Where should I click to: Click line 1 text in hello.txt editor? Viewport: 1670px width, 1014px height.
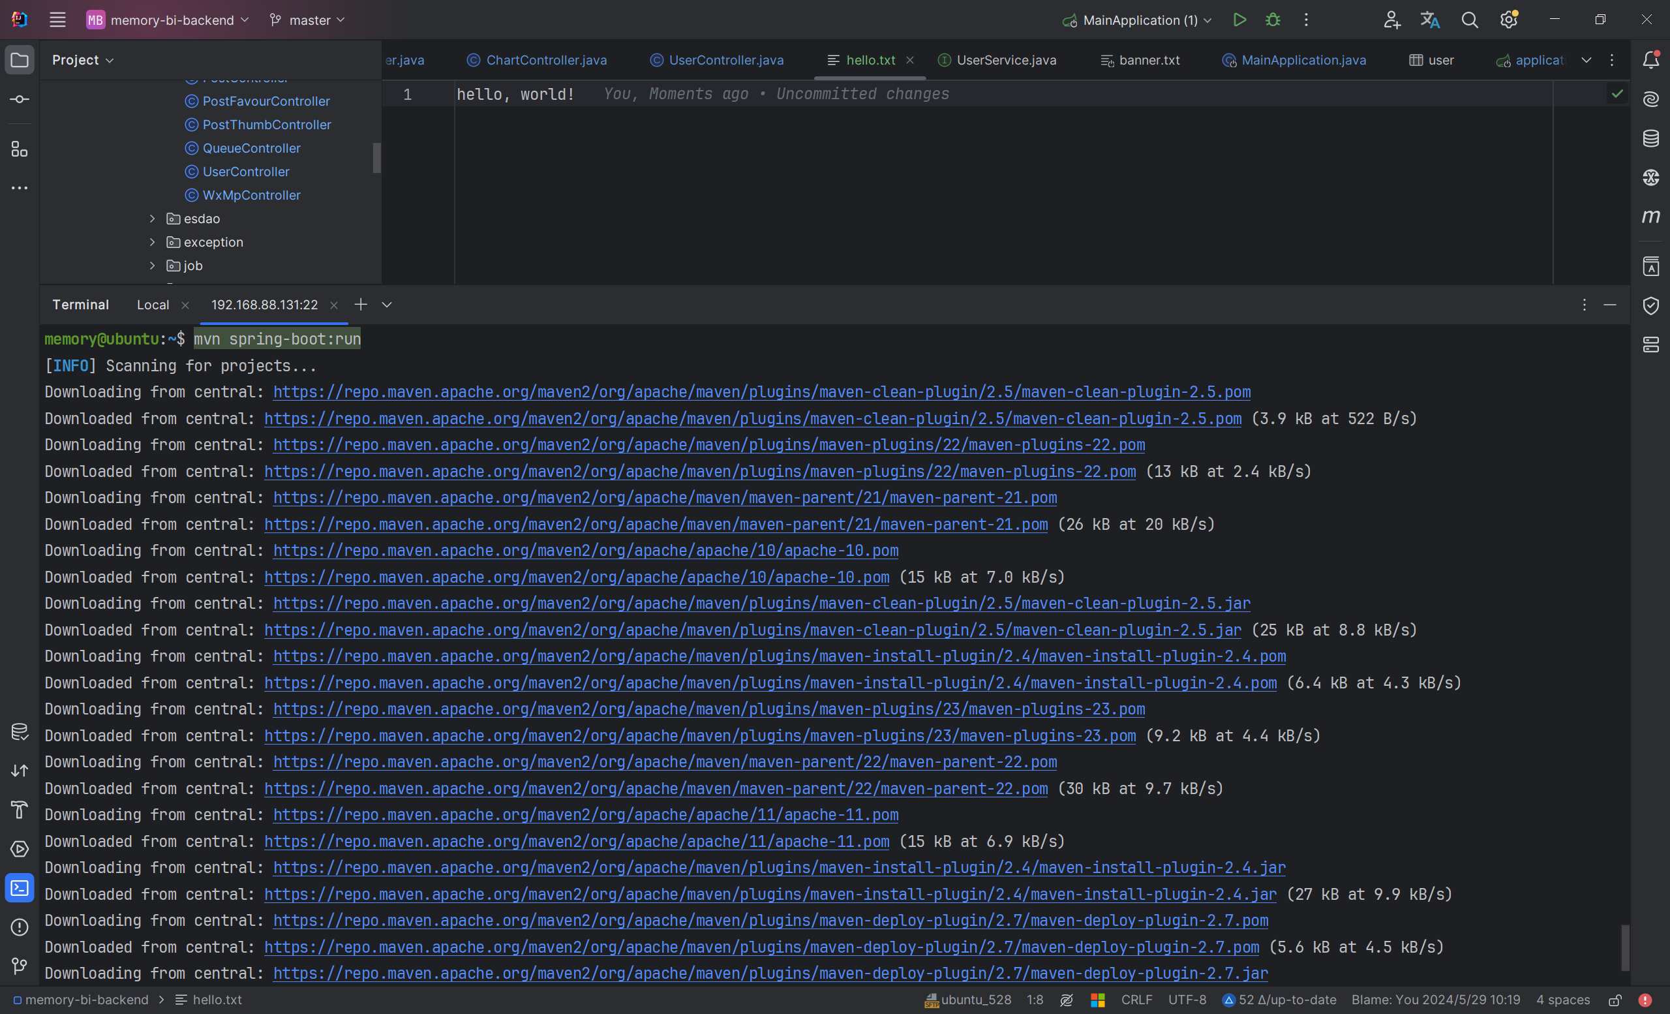(x=515, y=94)
